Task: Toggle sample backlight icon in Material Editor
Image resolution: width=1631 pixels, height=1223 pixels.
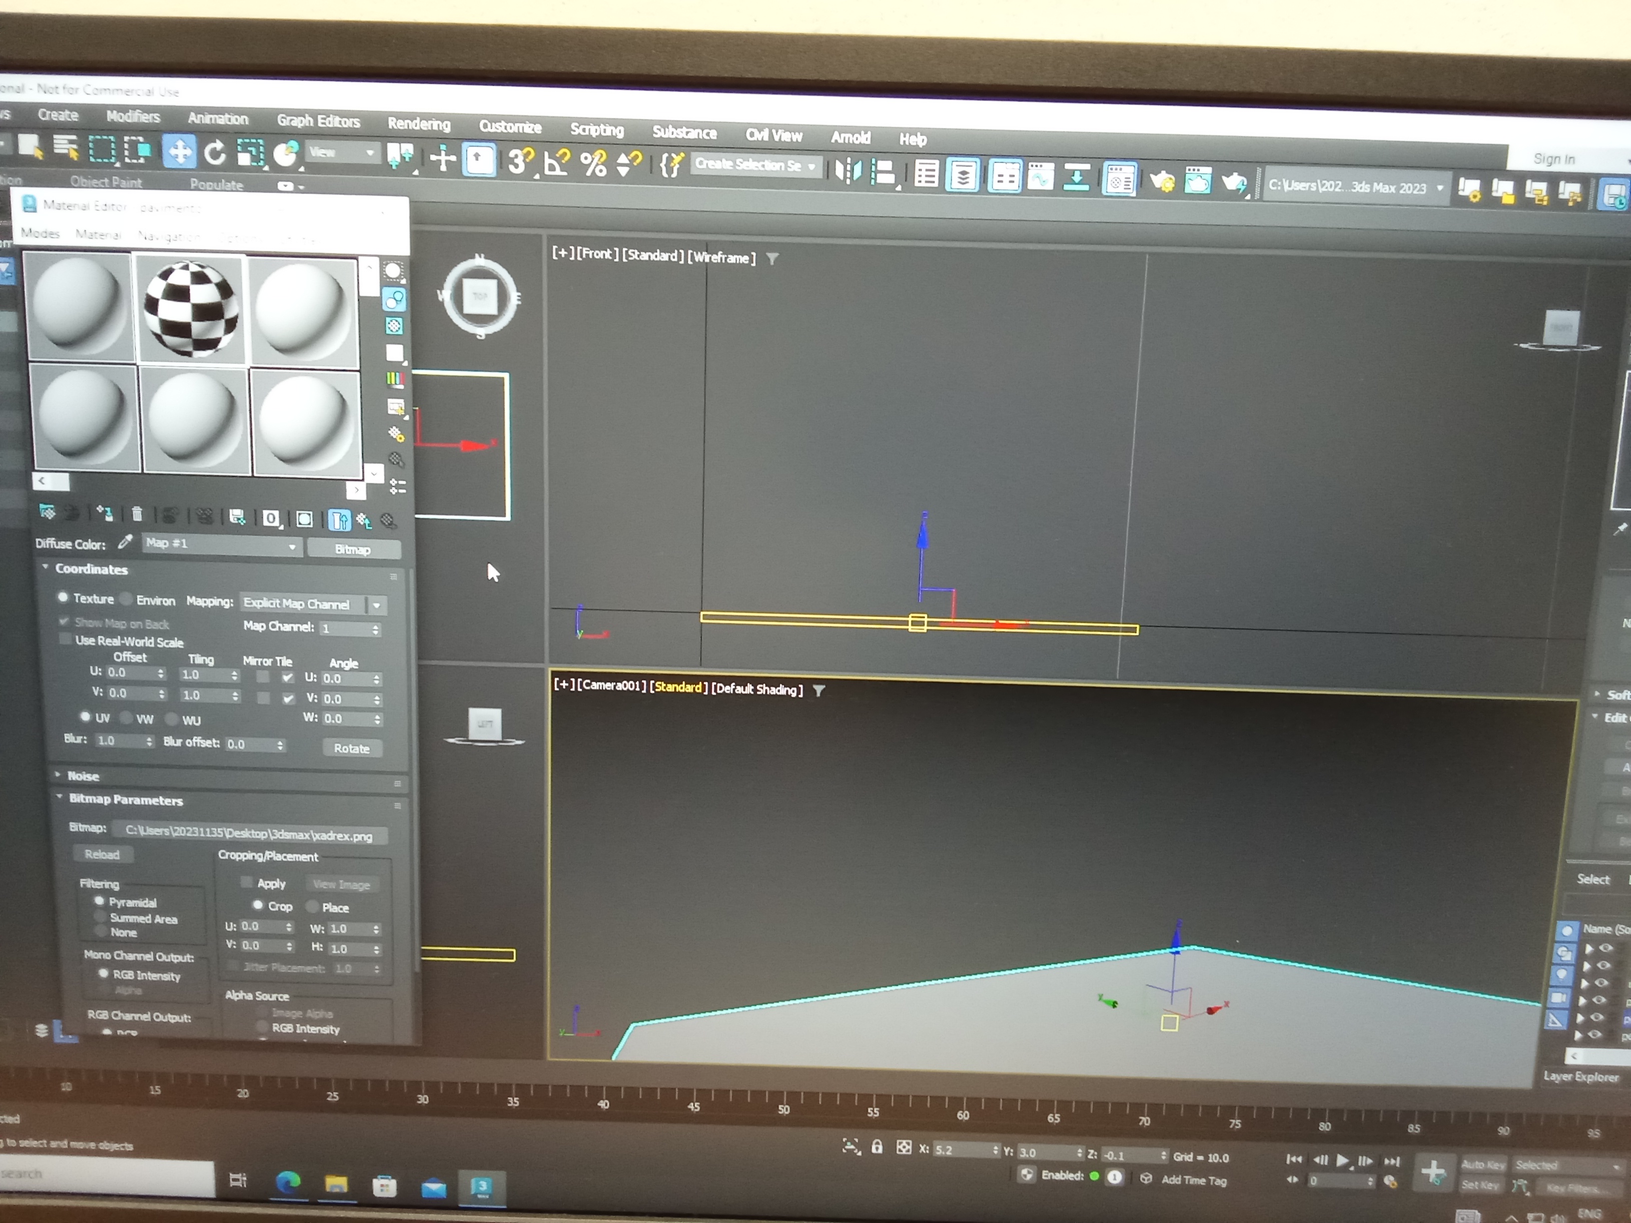Action: click(394, 299)
